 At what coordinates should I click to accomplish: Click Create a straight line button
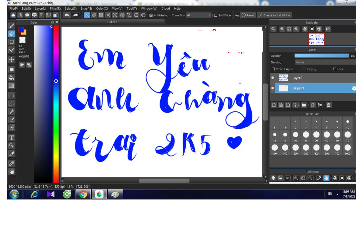(275, 15)
